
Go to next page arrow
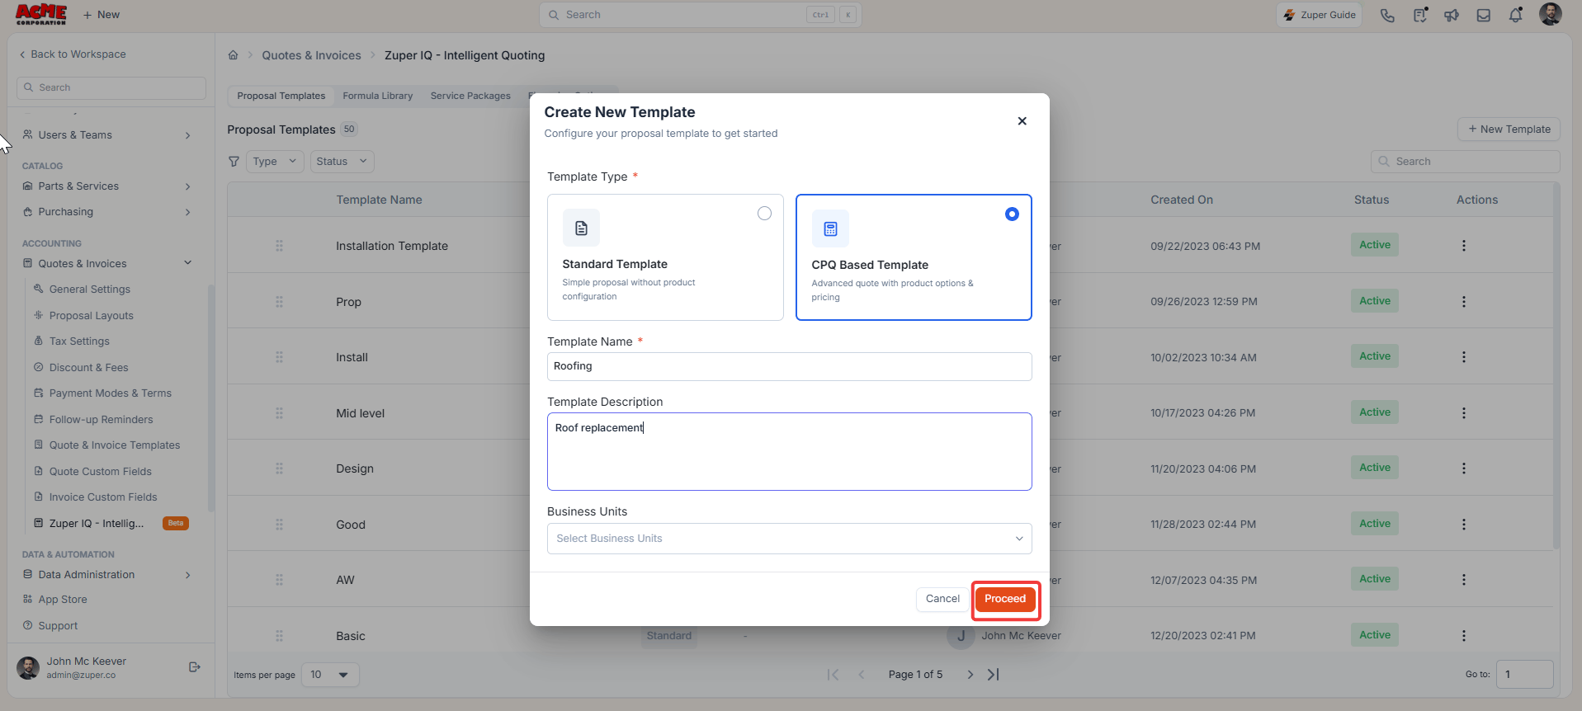click(x=970, y=675)
